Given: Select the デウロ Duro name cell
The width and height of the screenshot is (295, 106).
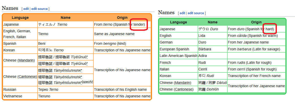Looking at the screenshot, I should [x=213, y=29].
